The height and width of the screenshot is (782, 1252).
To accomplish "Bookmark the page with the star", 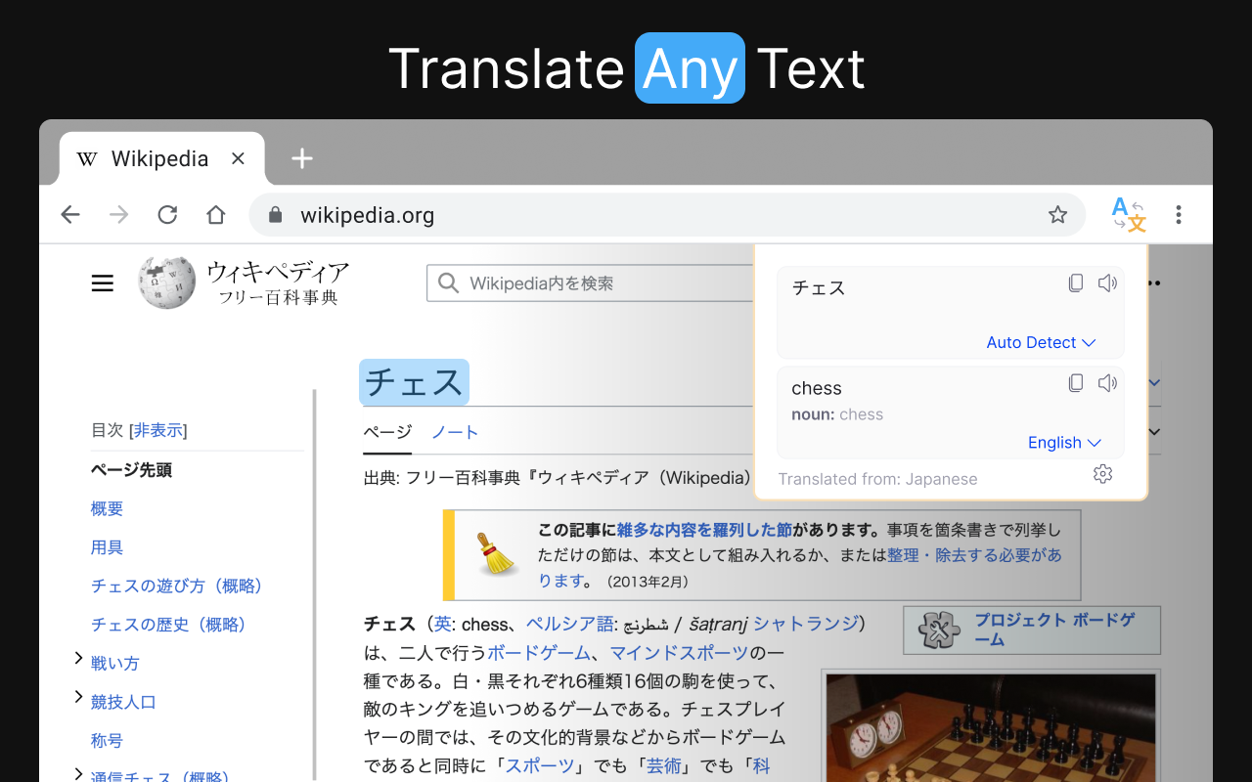I will (x=1057, y=214).
